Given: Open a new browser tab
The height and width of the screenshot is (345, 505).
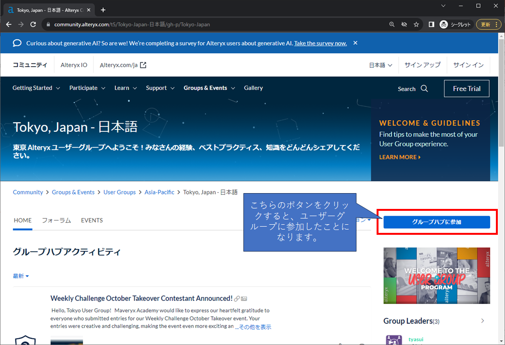Looking at the screenshot, I should pos(103,10).
